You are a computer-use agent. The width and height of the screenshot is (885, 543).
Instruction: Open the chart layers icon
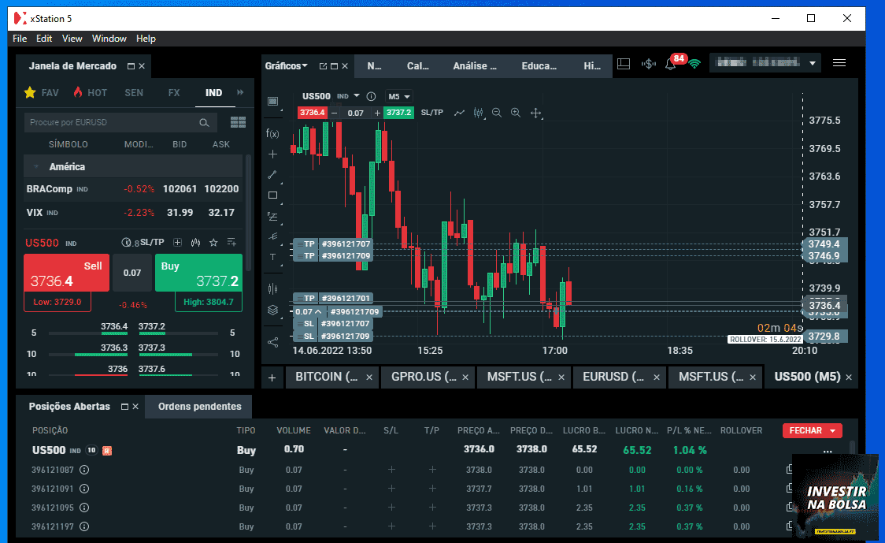[272, 311]
